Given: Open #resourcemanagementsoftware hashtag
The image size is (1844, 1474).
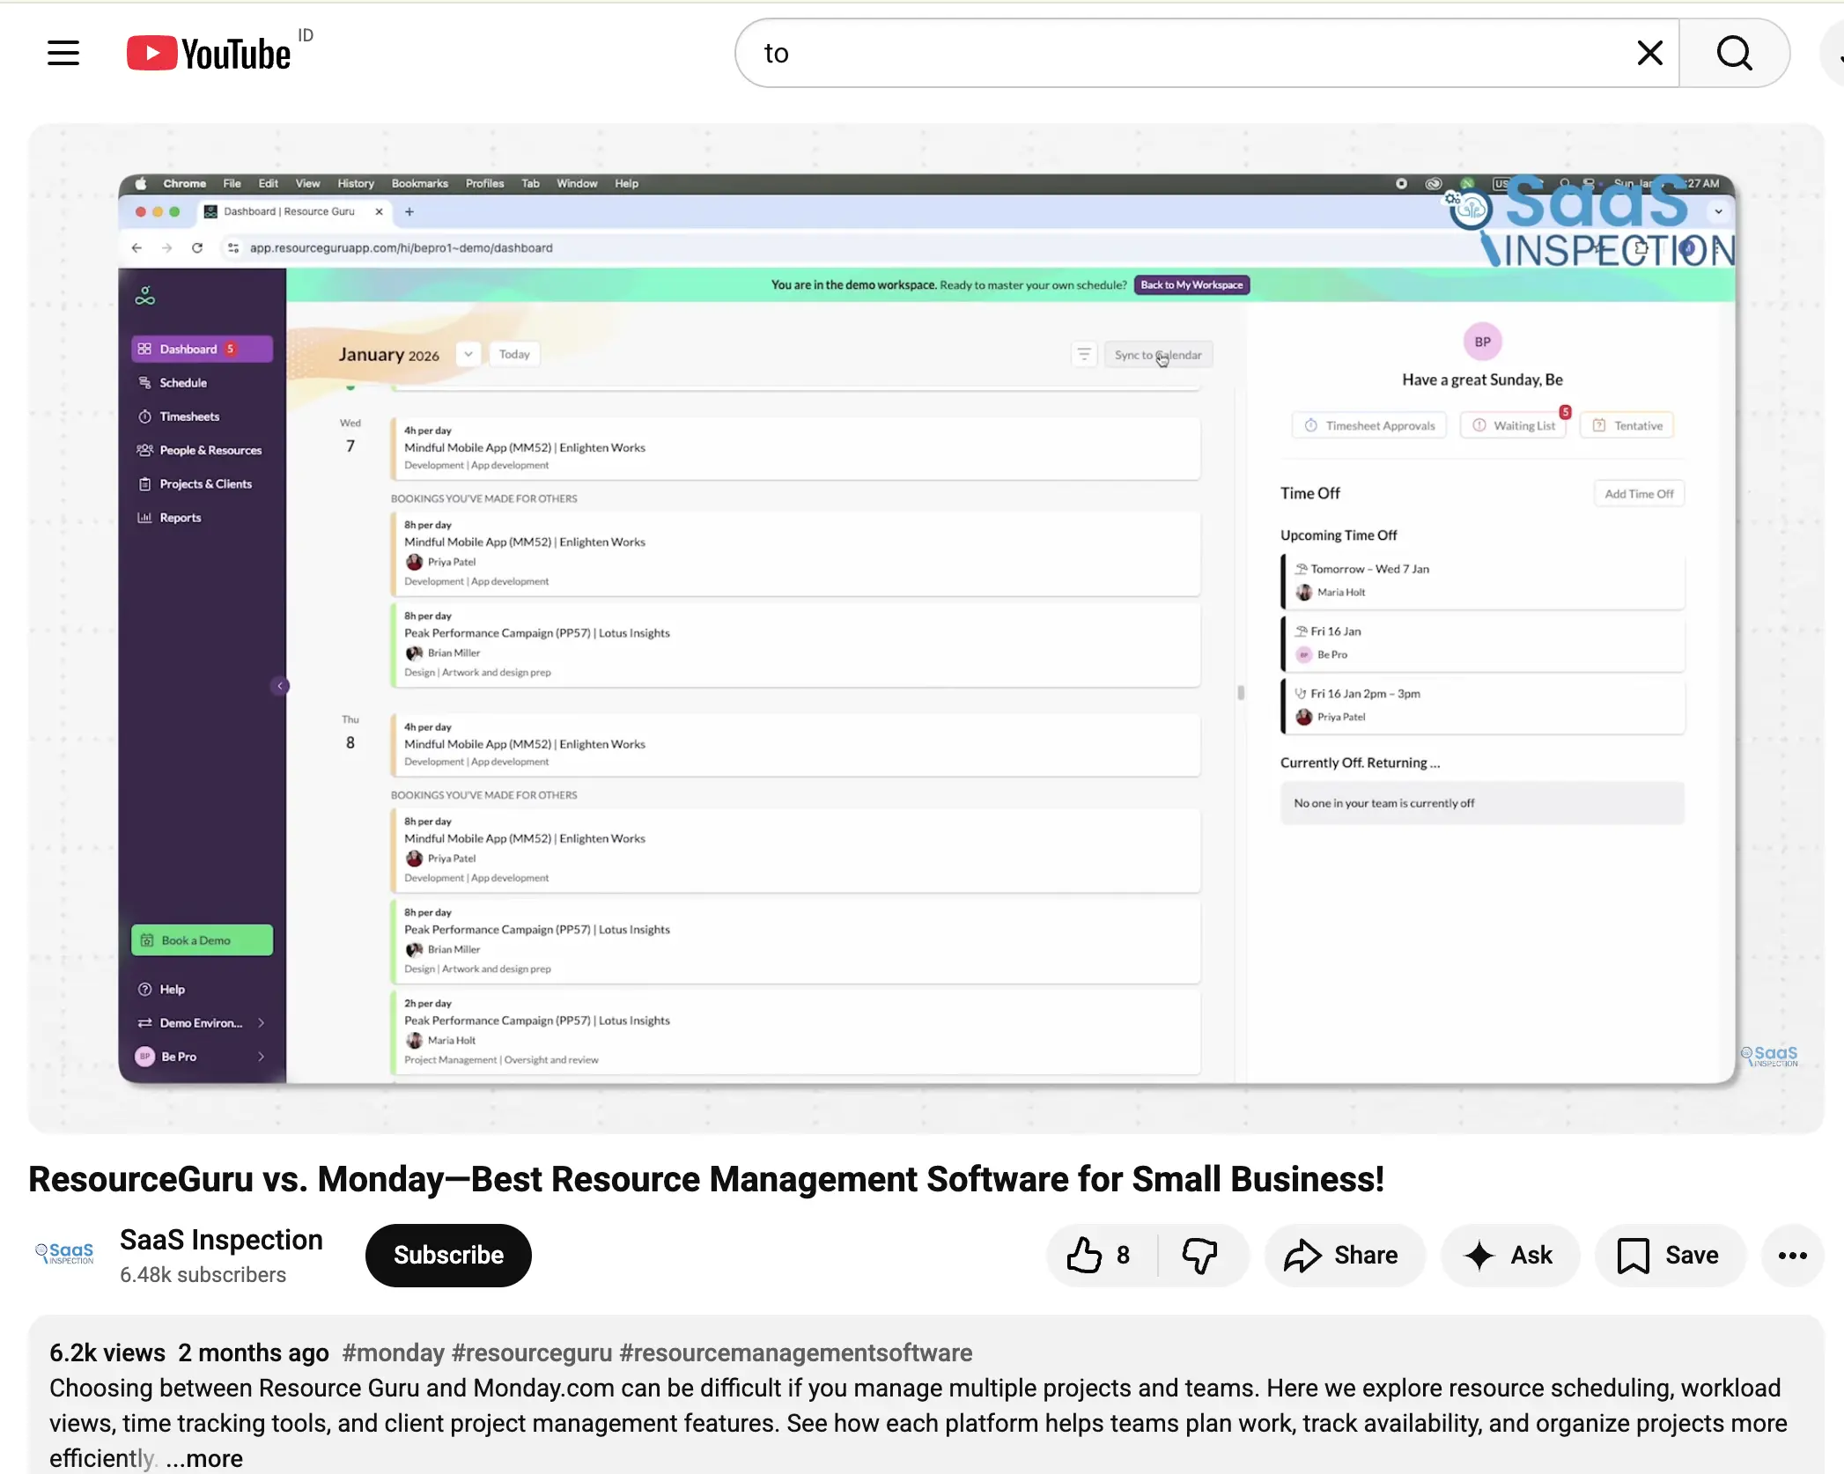Looking at the screenshot, I should [796, 1352].
